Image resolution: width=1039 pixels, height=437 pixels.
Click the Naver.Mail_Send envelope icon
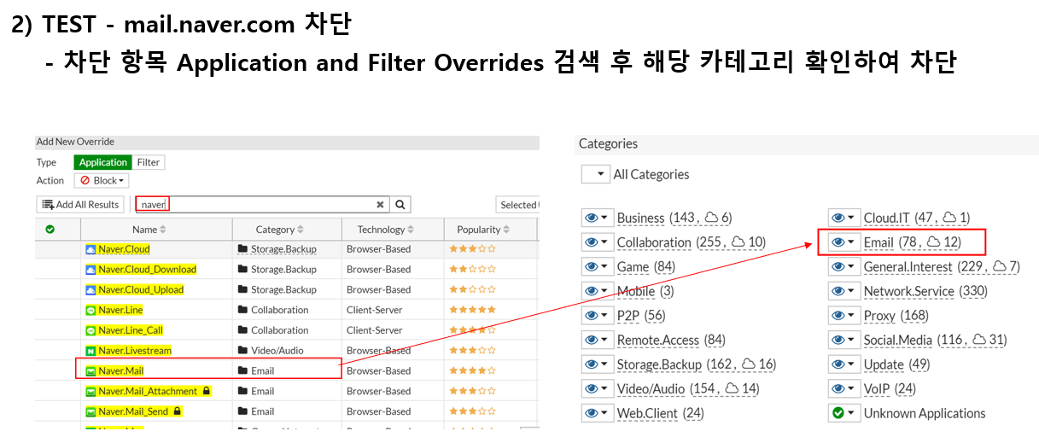tap(91, 411)
